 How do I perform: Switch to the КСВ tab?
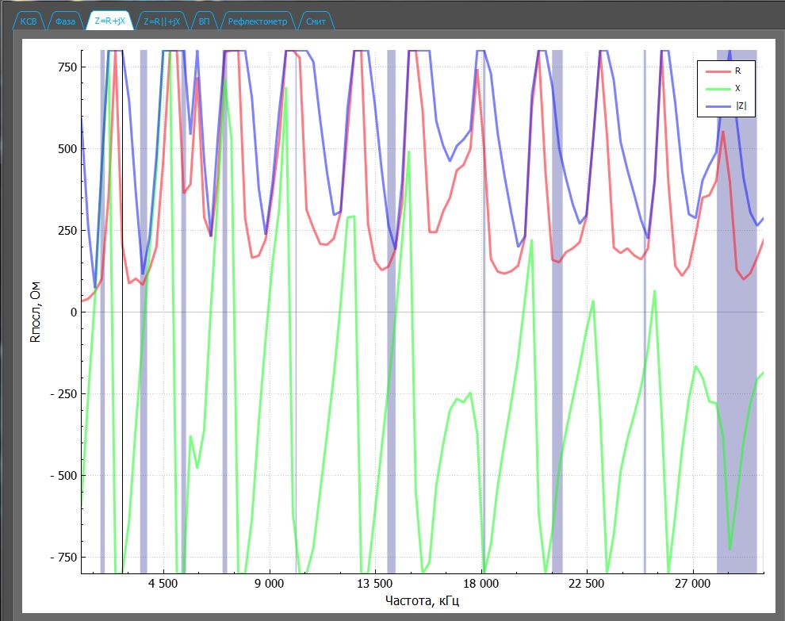pyautogui.click(x=29, y=21)
